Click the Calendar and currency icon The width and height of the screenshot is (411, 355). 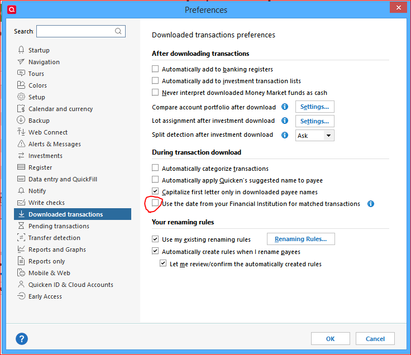(x=21, y=108)
